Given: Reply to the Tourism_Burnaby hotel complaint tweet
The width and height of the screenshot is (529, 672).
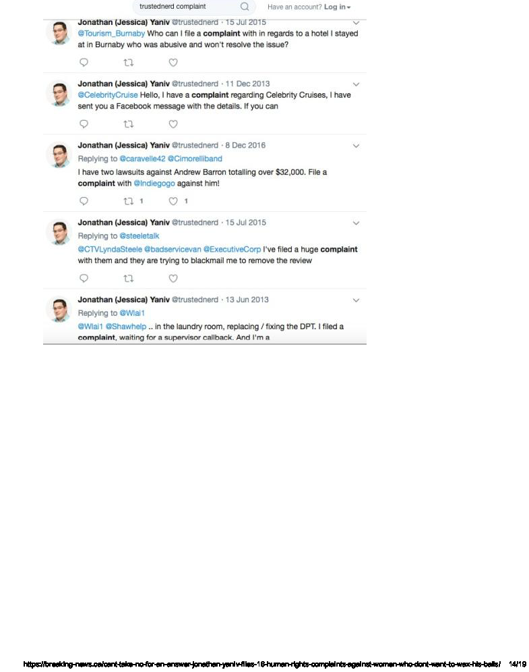Looking at the screenshot, I should pyautogui.click(x=84, y=63).
